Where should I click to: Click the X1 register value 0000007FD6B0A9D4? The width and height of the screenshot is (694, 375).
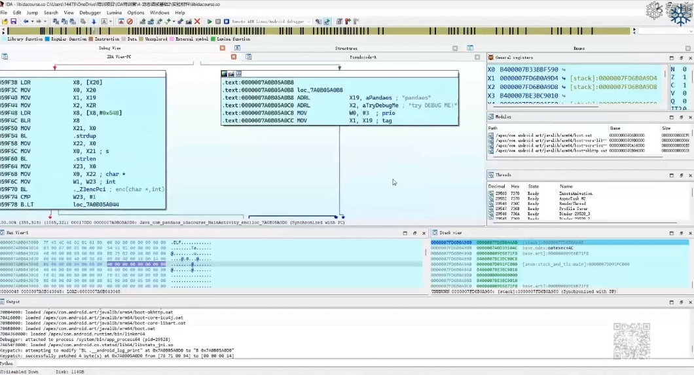(x=530, y=79)
